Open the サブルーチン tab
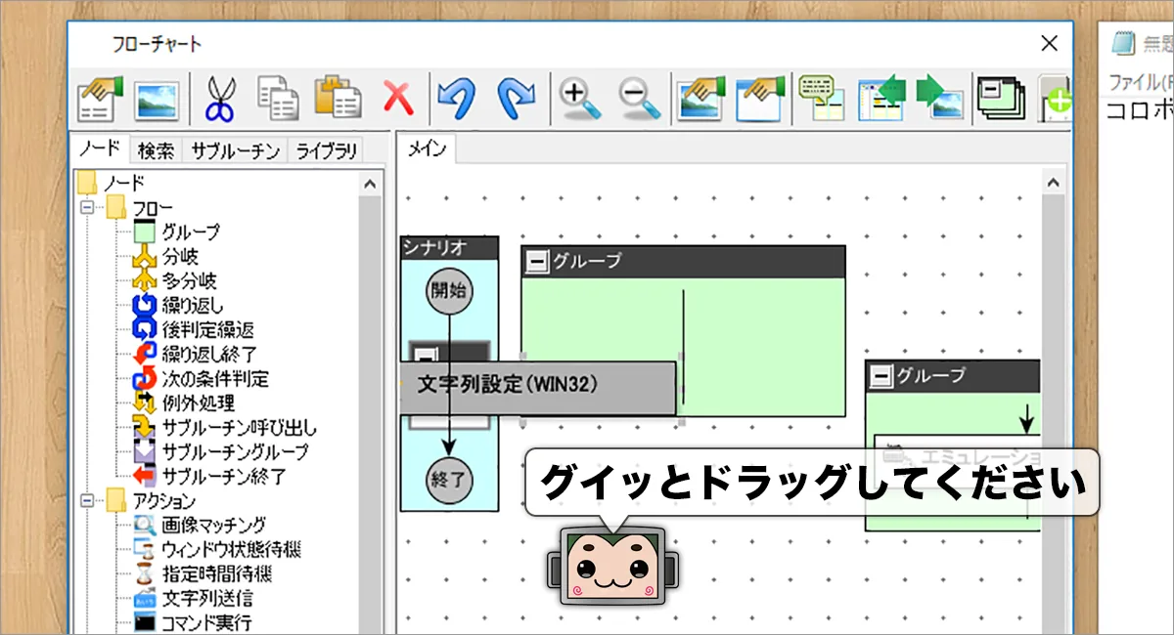 (x=235, y=150)
